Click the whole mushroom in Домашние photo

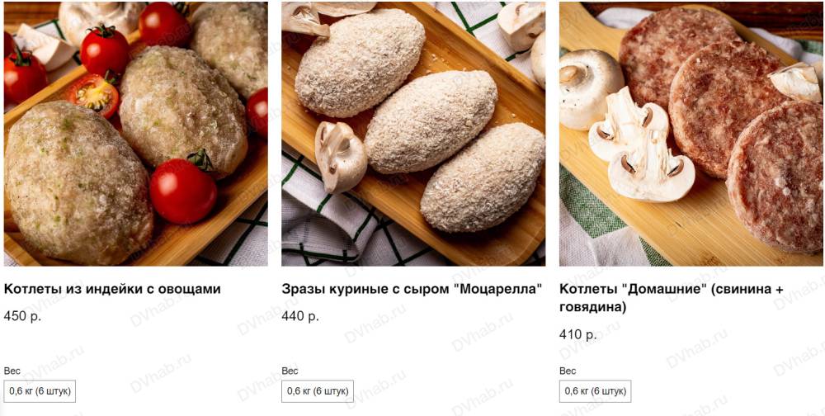(591, 88)
